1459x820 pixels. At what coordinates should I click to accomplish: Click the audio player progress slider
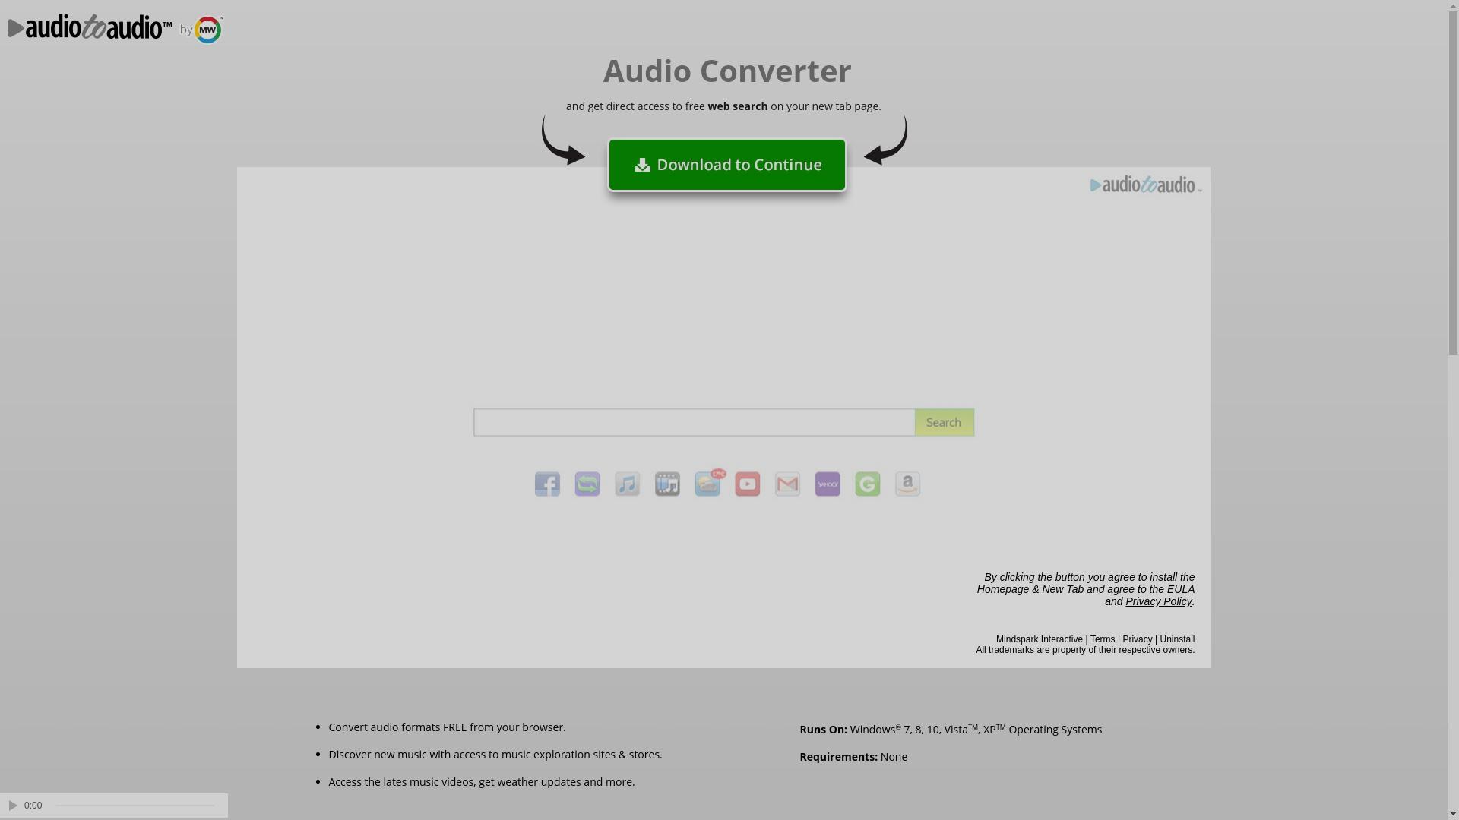pyautogui.click(x=135, y=806)
